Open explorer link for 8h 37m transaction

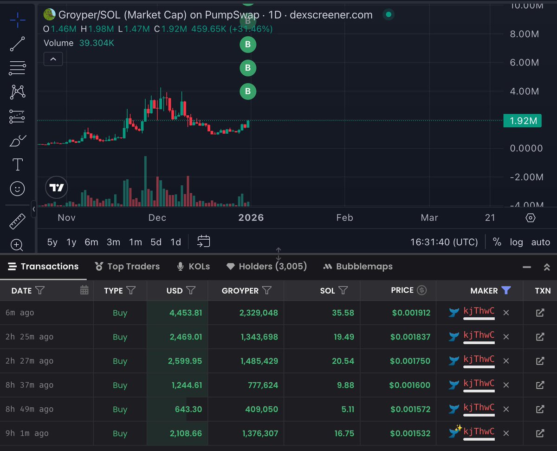click(x=540, y=385)
